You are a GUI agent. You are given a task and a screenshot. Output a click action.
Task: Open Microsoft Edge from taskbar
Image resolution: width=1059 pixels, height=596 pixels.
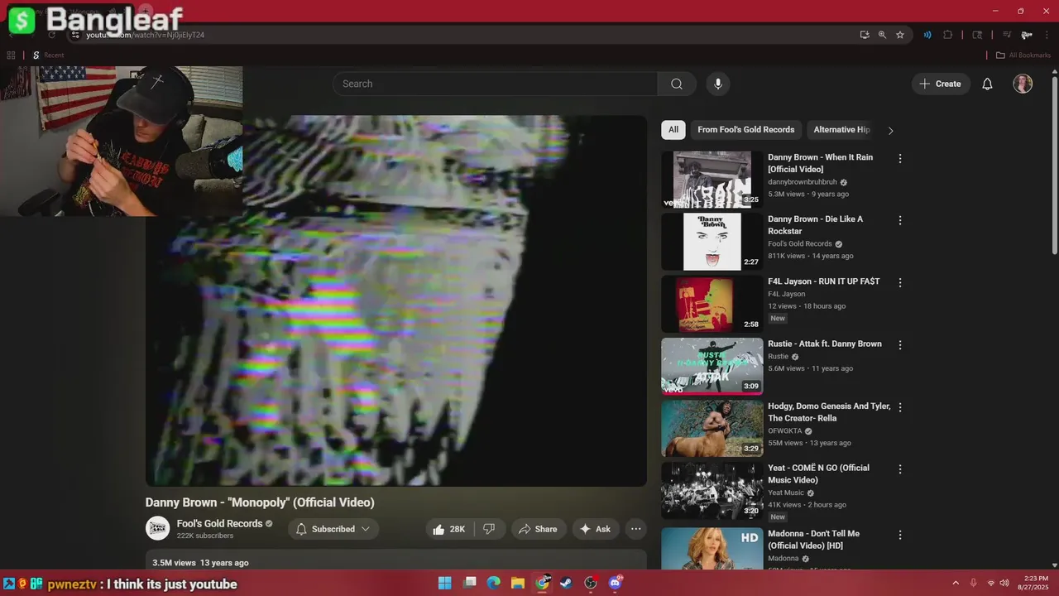(x=493, y=583)
